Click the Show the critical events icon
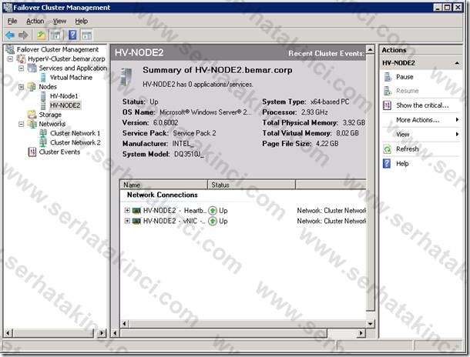The width and height of the screenshot is (470, 357). pyautogui.click(x=388, y=105)
